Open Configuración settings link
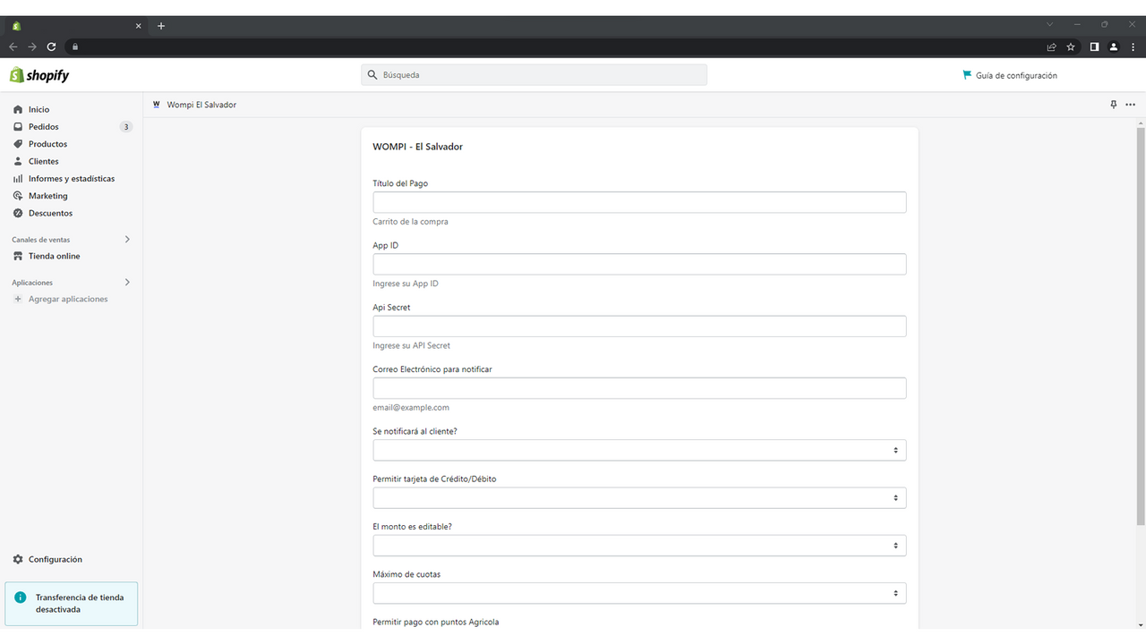 (55, 560)
